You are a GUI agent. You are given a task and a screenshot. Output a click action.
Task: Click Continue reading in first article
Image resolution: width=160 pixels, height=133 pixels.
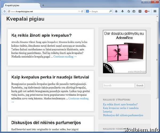click(x=65, y=57)
